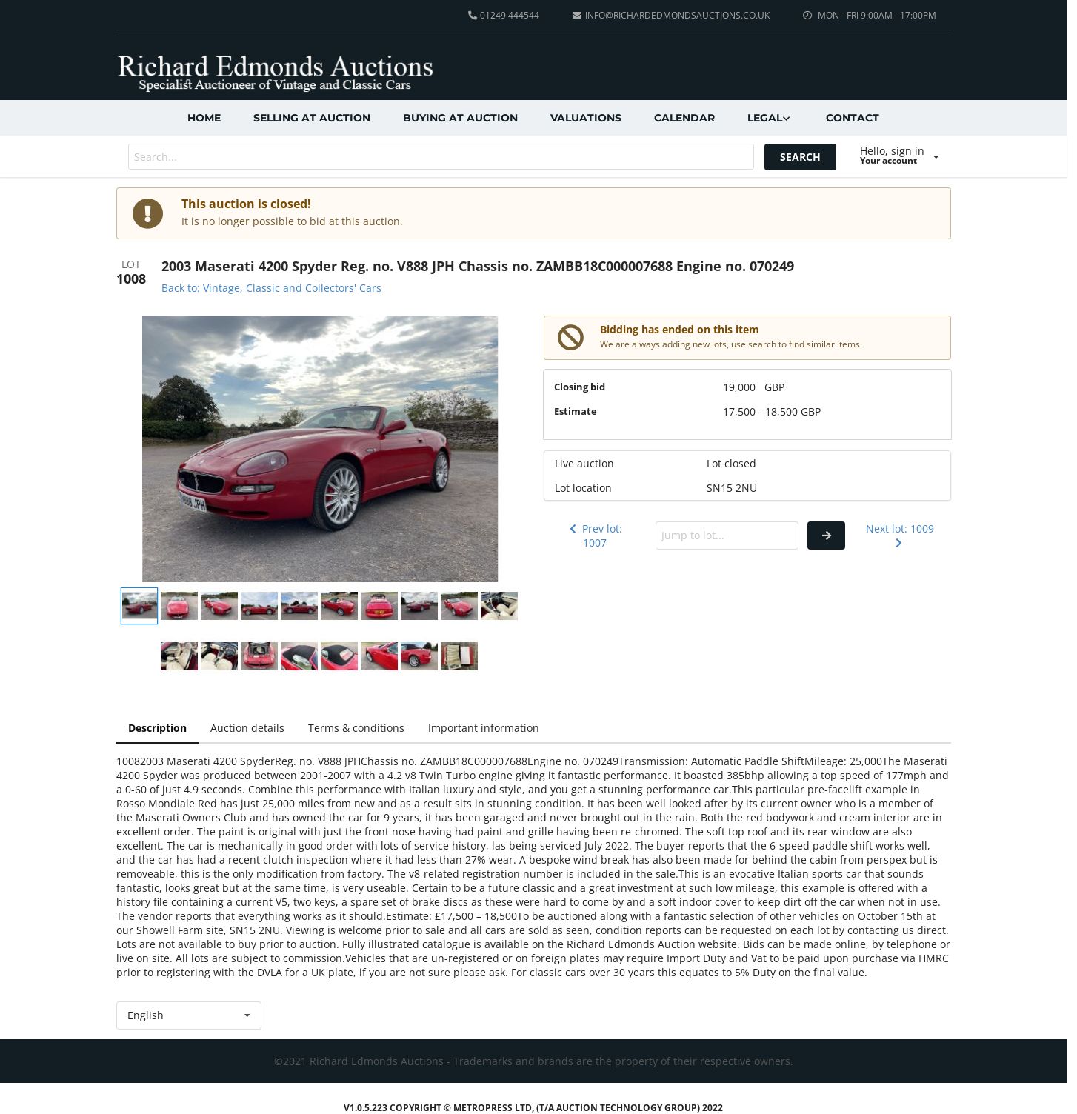
Task: Click the prohibited circle icon by bidding ended
Action: (x=570, y=338)
